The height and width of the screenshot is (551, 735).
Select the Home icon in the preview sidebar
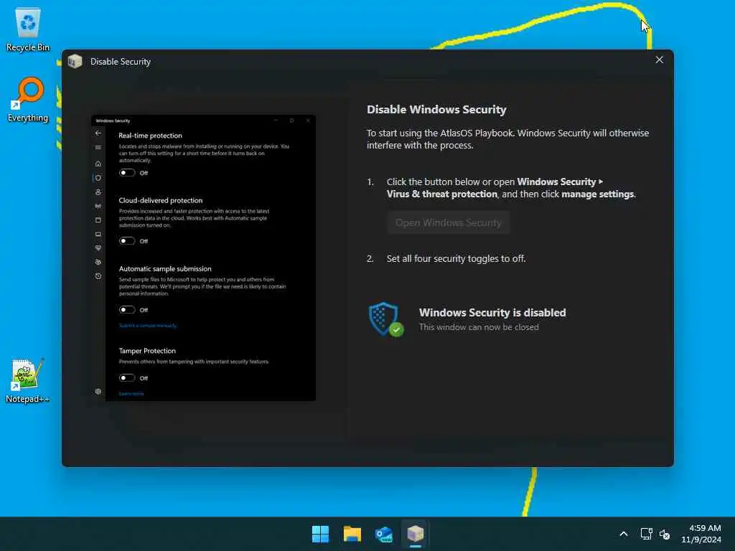pyautogui.click(x=98, y=164)
